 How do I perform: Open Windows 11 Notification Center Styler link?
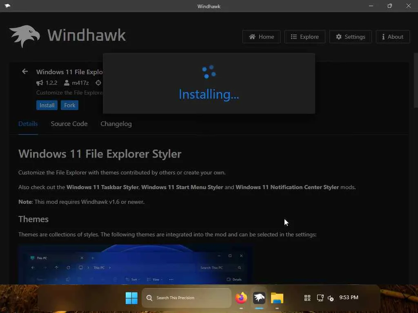287,187
